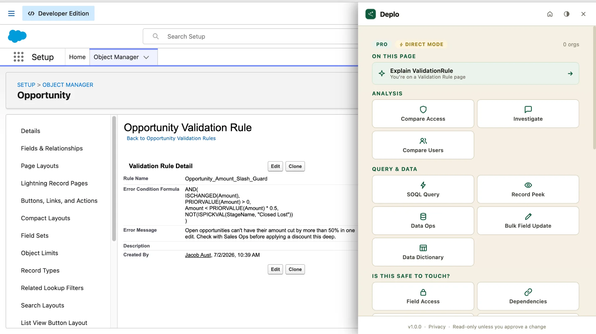Click the DIRECT MODE badge
596x334 pixels.
coord(421,44)
